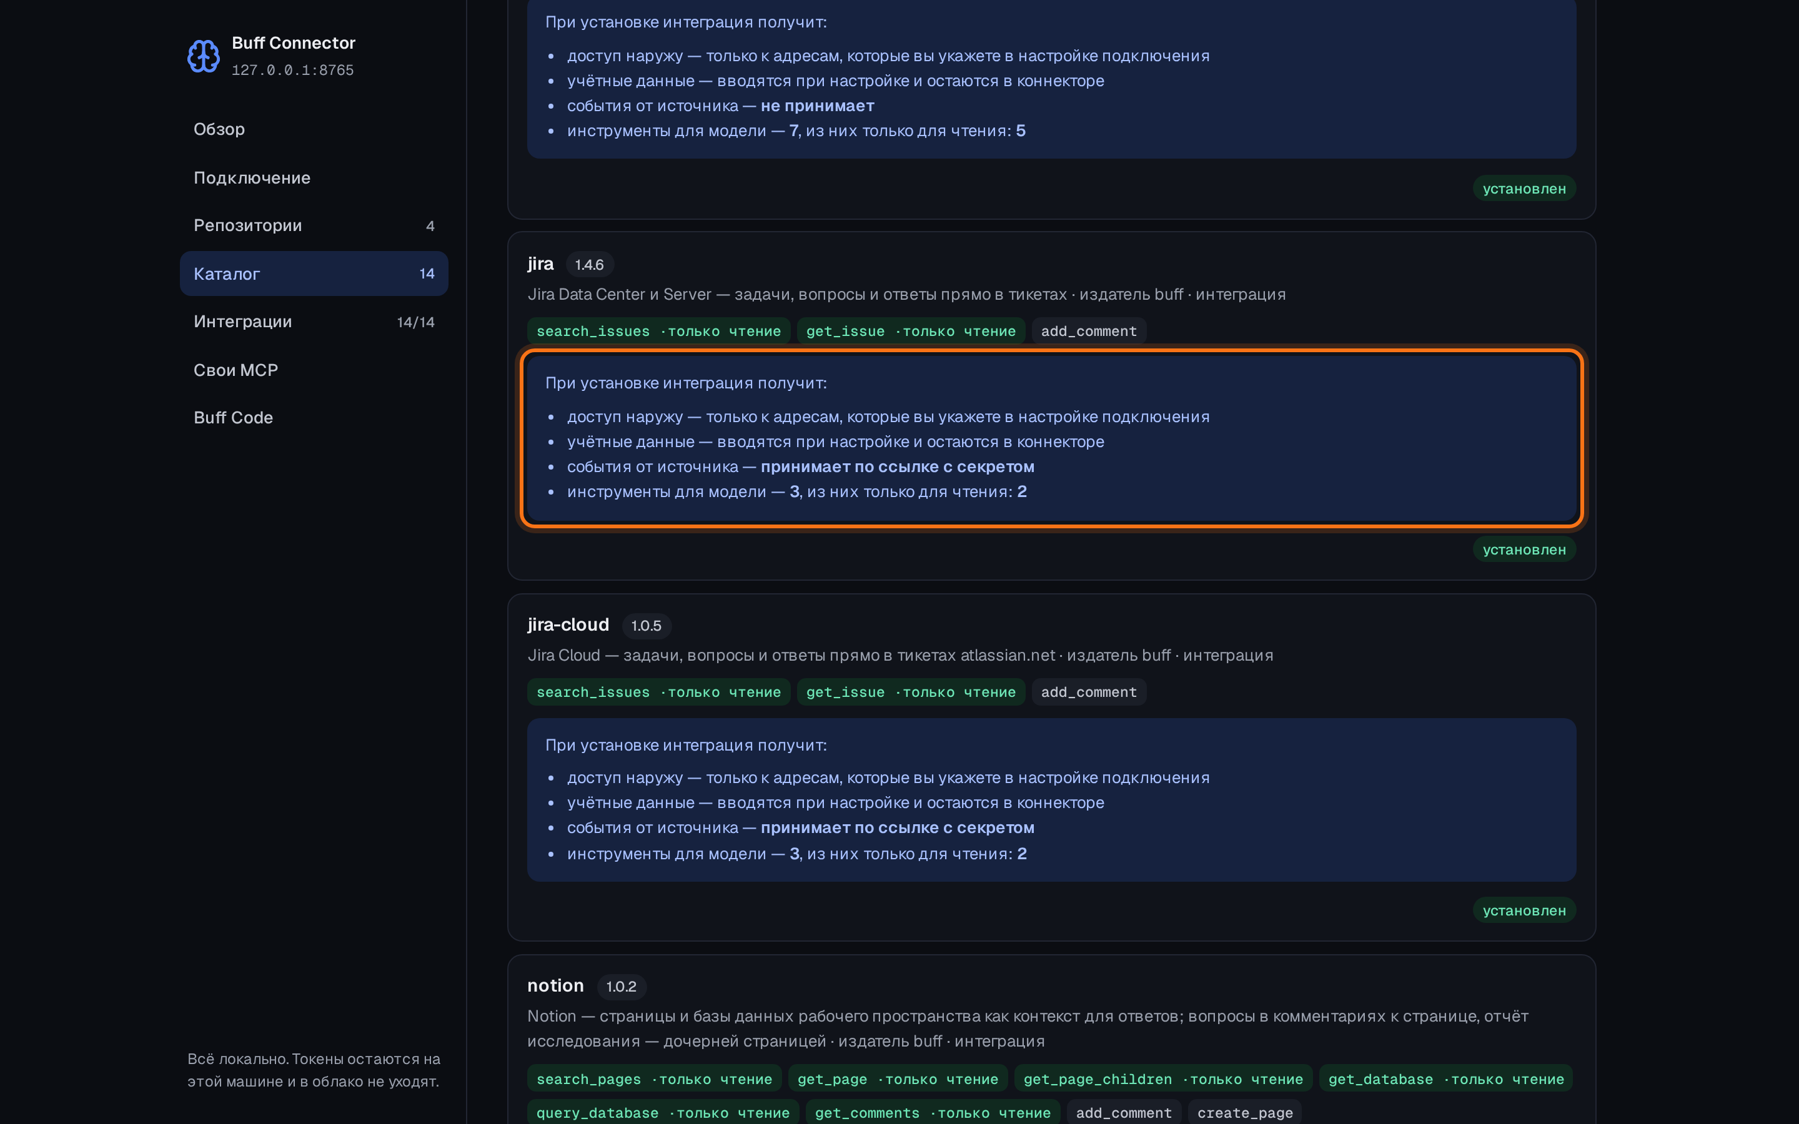Click the search_issues tag under jira
The image size is (1799, 1124).
[x=658, y=331]
